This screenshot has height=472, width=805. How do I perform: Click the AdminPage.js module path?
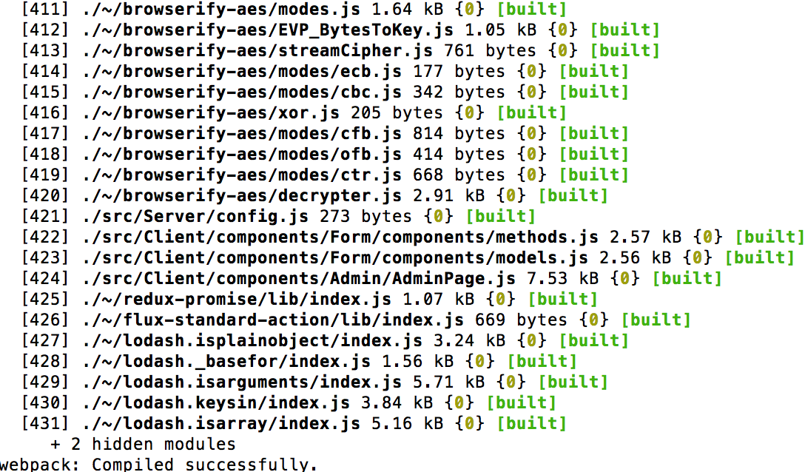point(298,278)
